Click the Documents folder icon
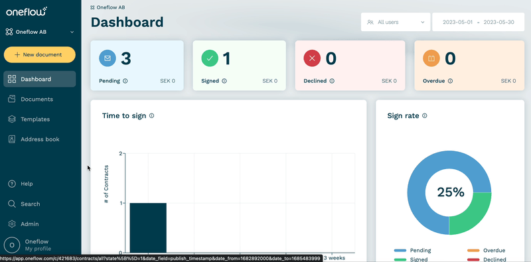The image size is (531, 262). pos(12,99)
